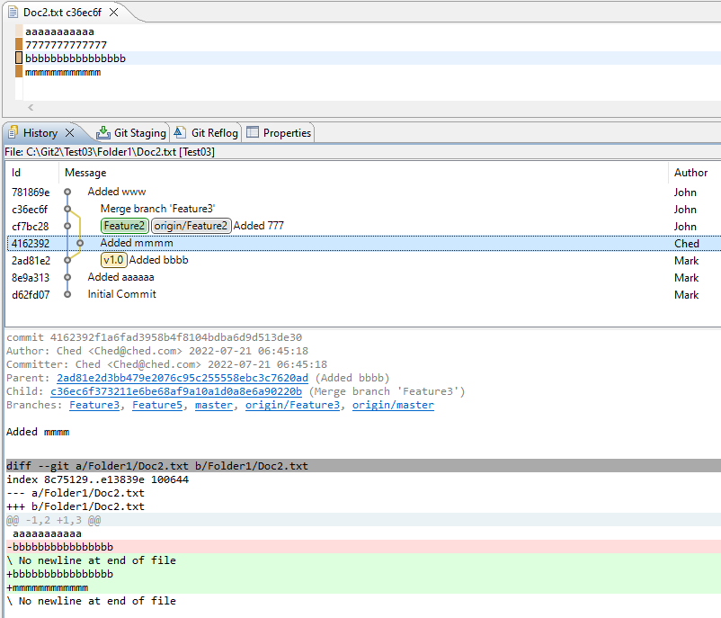Open child commit c36ec6f hash link

pyautogui.click(x=175, y=392)
